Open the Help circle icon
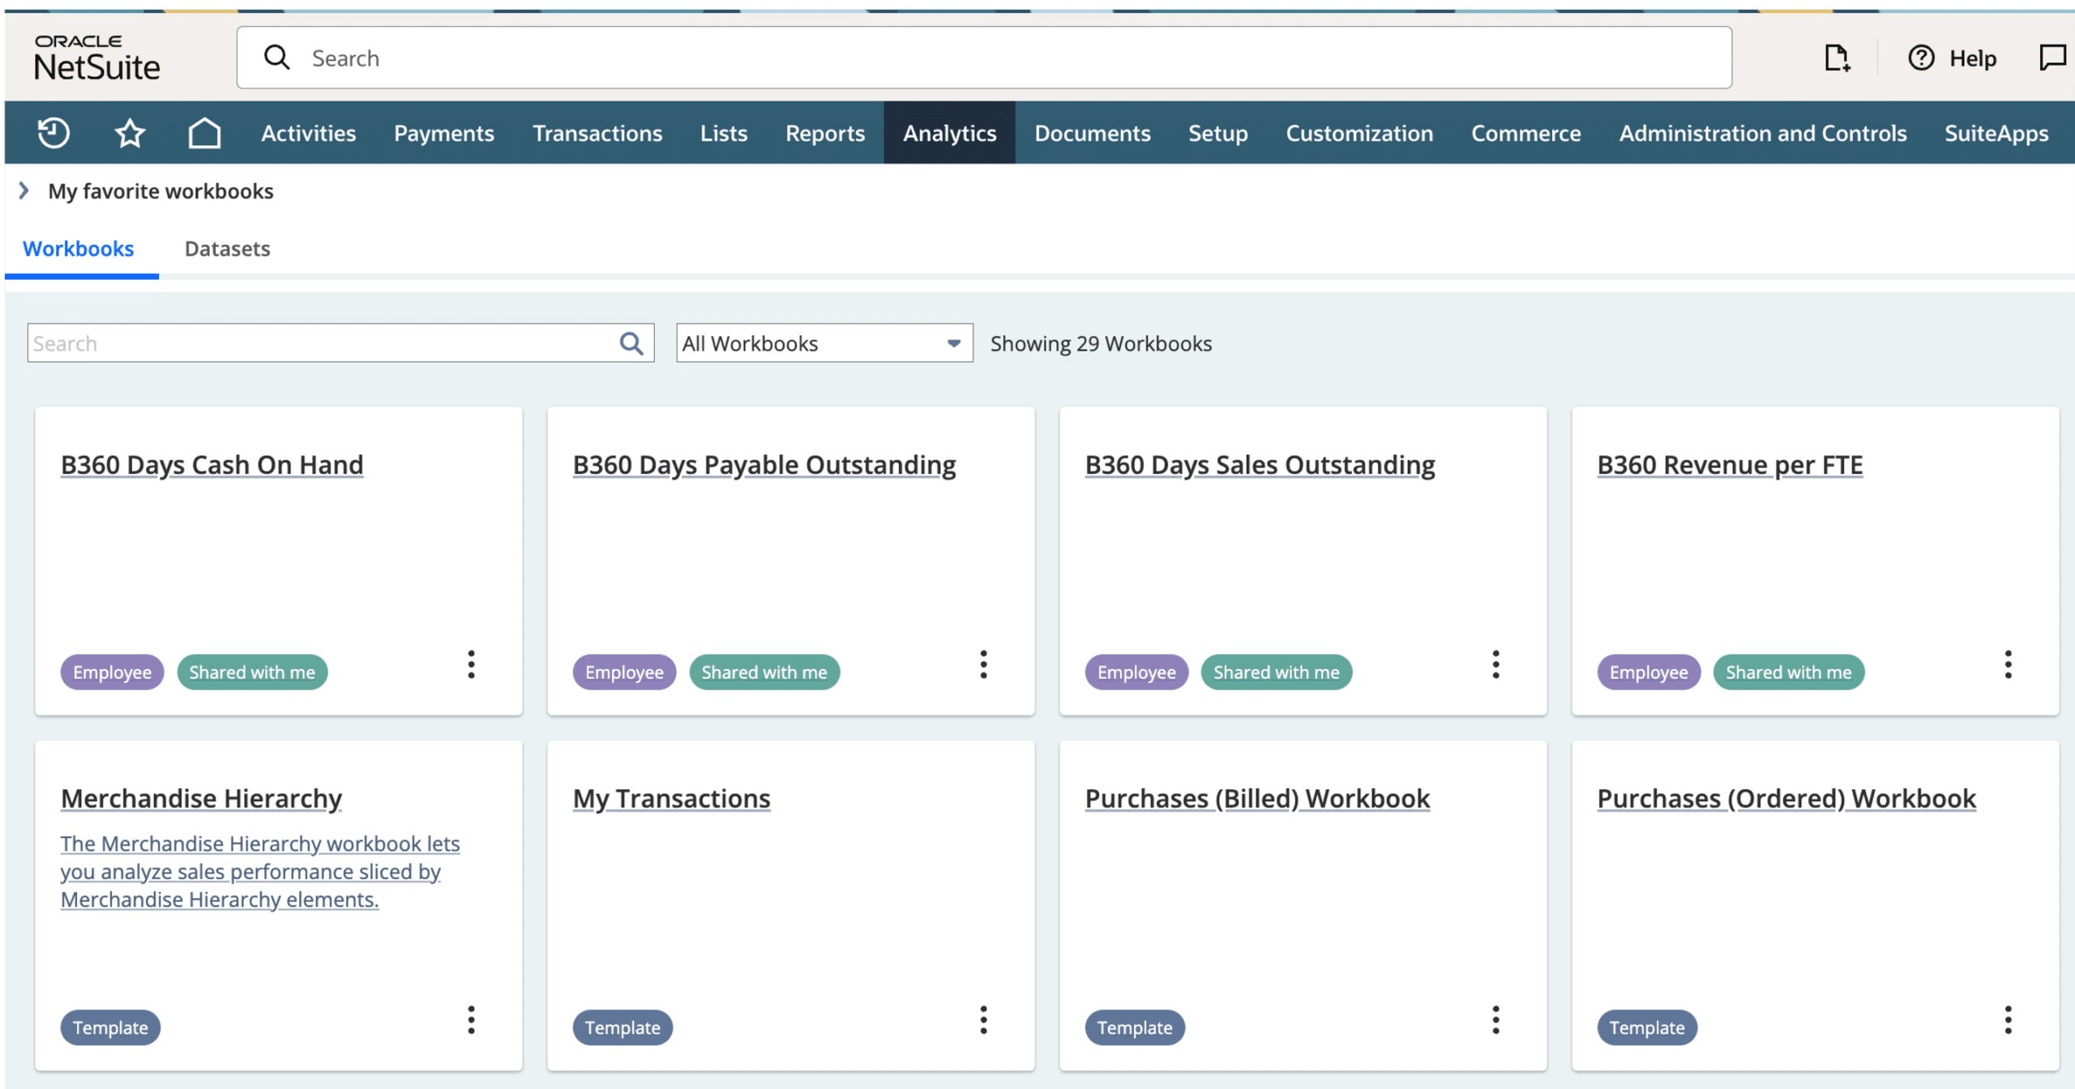 [x=1921, y=58]
